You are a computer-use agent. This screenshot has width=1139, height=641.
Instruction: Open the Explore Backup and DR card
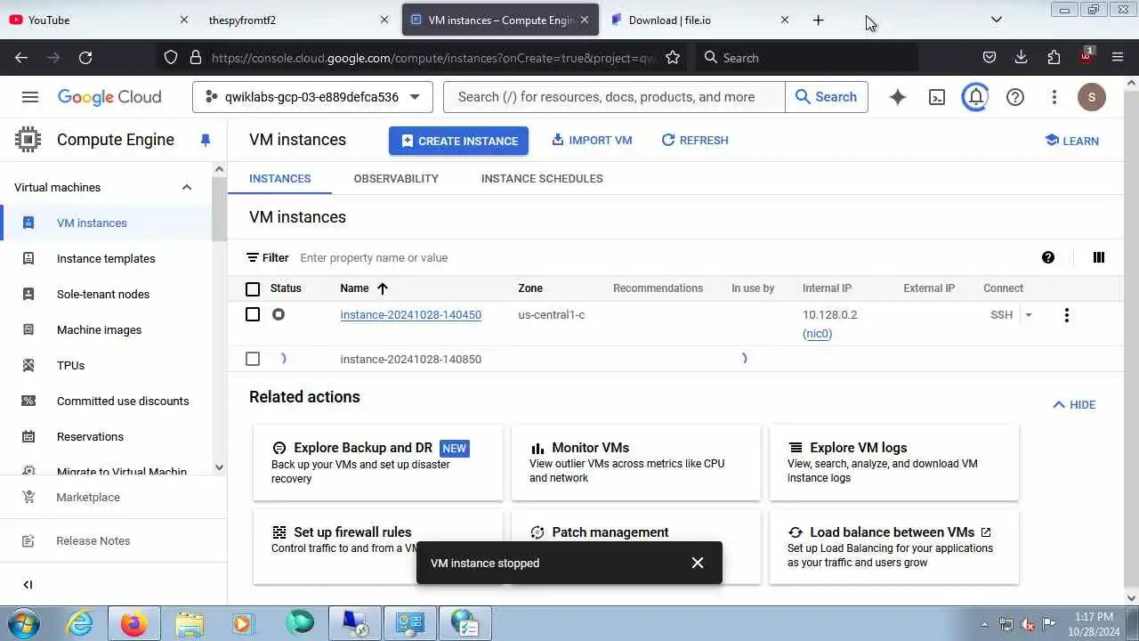pos(378,462)
